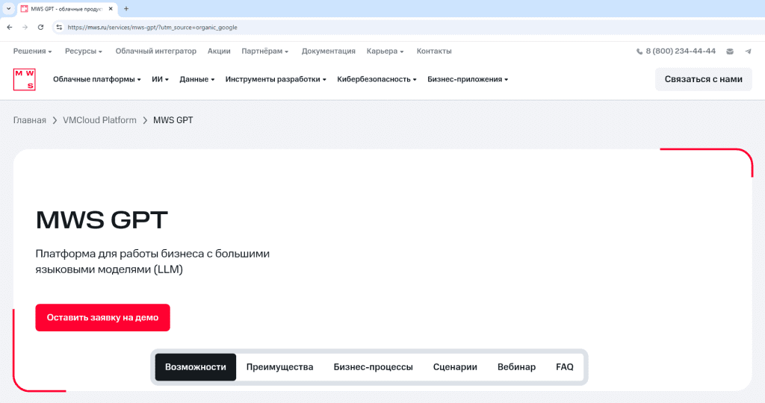Expand the Партнёрам dropdown
The image size is (765, 403).
click(x=265, y=51)
